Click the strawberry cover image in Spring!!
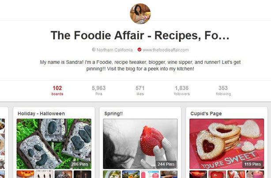This screenshot has width=271, height=178. [x=140, y=144]
